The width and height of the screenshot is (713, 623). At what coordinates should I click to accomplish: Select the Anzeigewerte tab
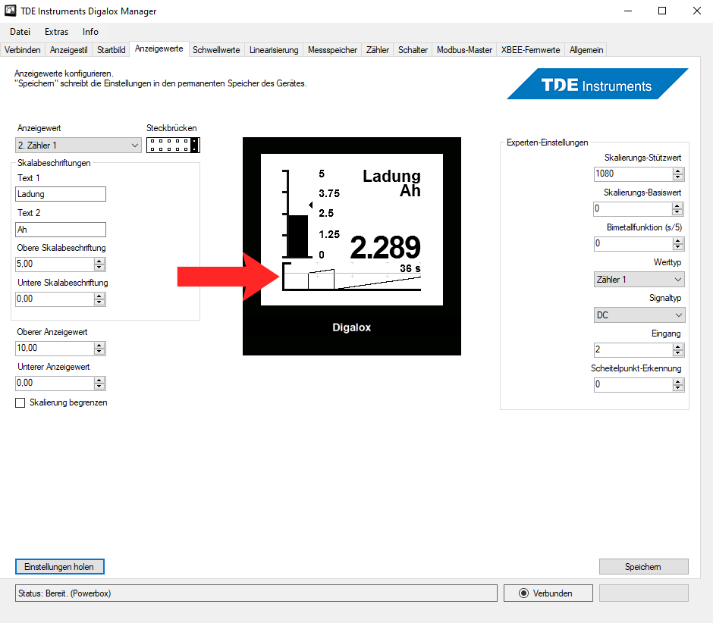(x=159, y=49)
